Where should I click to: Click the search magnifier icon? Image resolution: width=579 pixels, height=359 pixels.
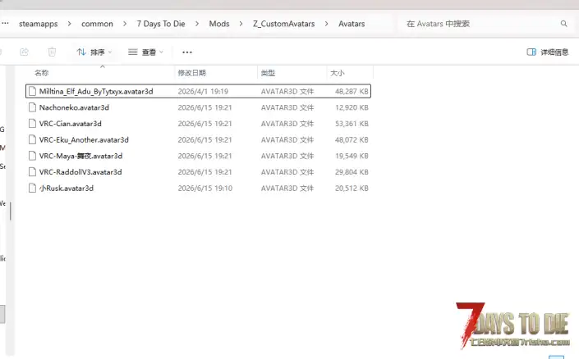(563, 24)
